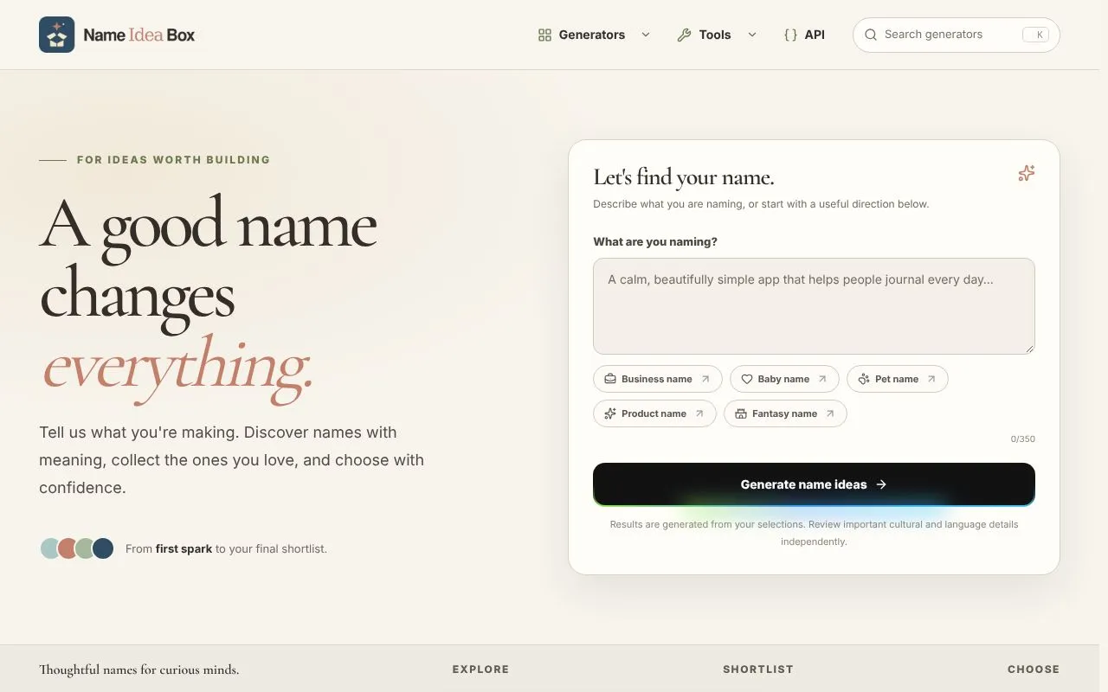This screenshot has width=1108, height=692.
Task: Click the Let's find your name heading
Action: [684, 177]
